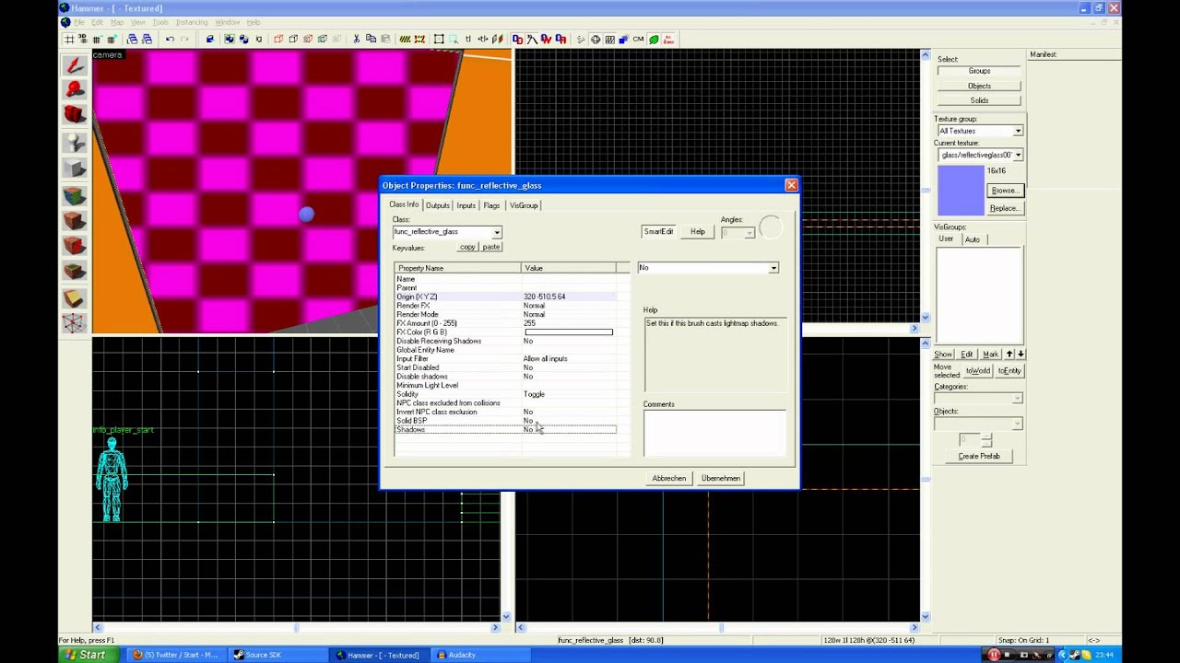
Task: Open the Toggle Texture Application tool
Action: [75, 195]
